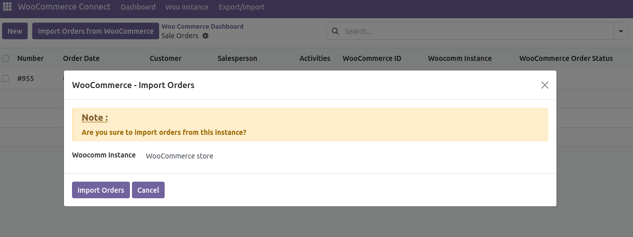Click the search magnifier icon

point(335,31)
